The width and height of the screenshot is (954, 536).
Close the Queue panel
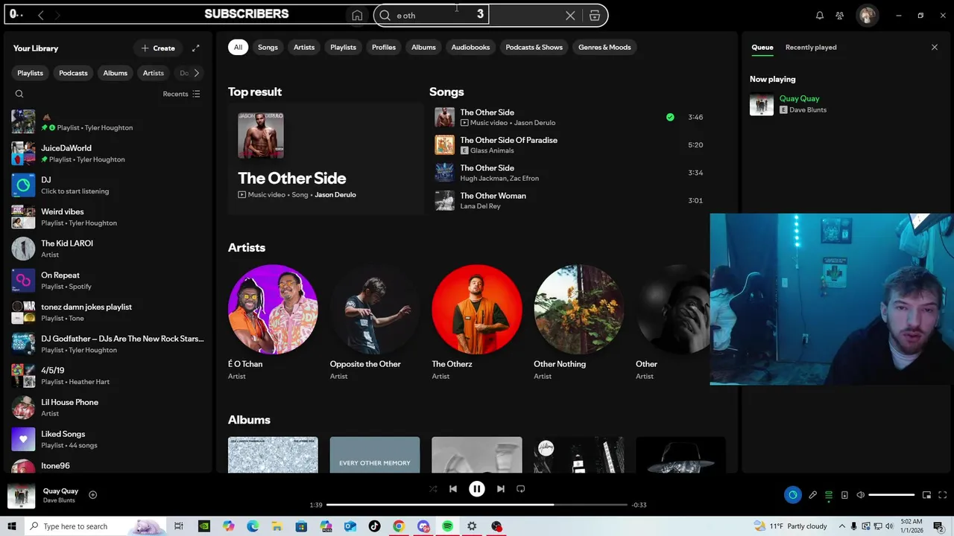[935, 47]
